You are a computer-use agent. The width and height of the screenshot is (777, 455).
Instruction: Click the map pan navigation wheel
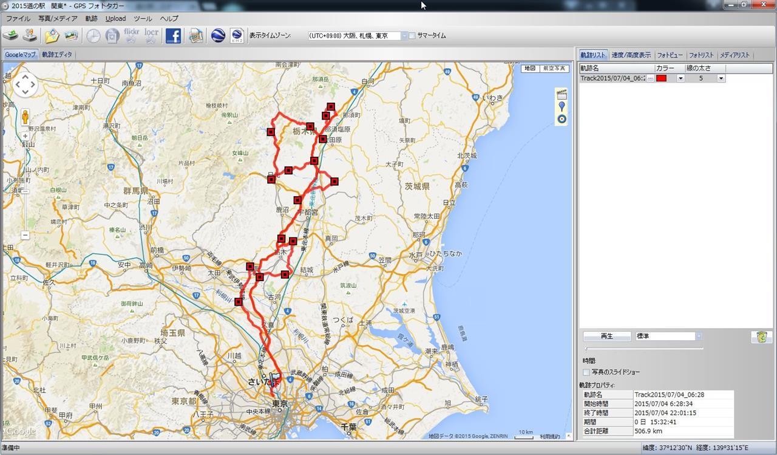click(25, 85)
